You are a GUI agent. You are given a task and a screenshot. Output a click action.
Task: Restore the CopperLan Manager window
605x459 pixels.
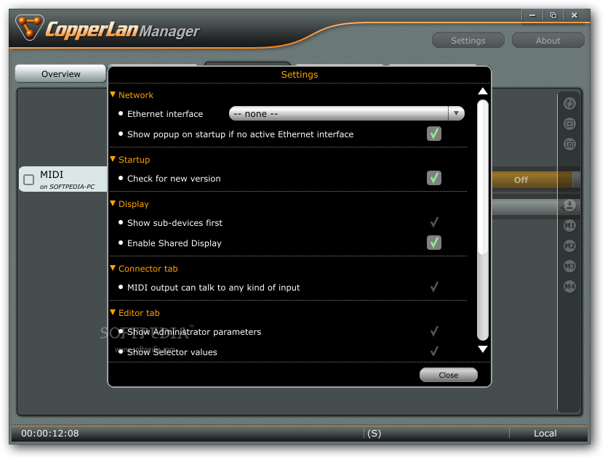pos(553,15)
